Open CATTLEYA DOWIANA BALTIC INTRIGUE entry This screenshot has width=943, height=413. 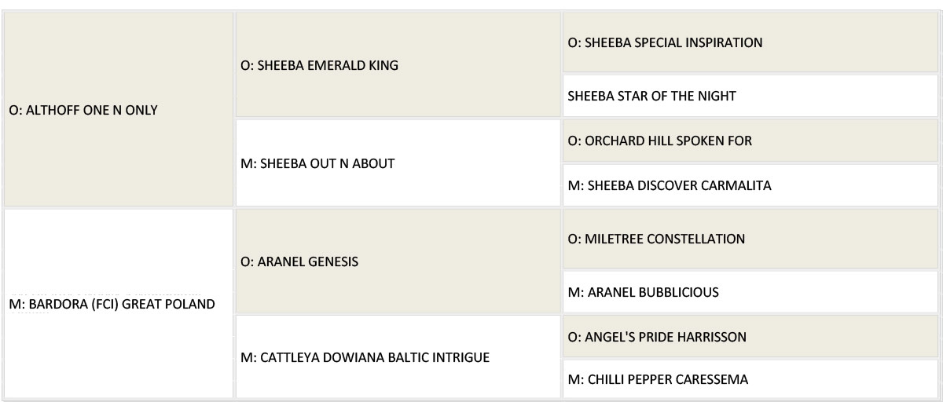(x=365, y=358)
